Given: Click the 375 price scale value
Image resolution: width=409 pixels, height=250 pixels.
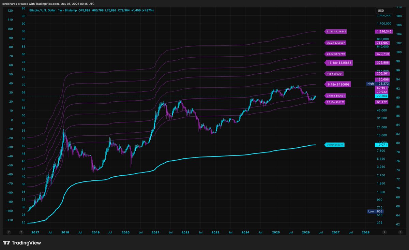Looking at the screenshot, I should tap(380, 222).
